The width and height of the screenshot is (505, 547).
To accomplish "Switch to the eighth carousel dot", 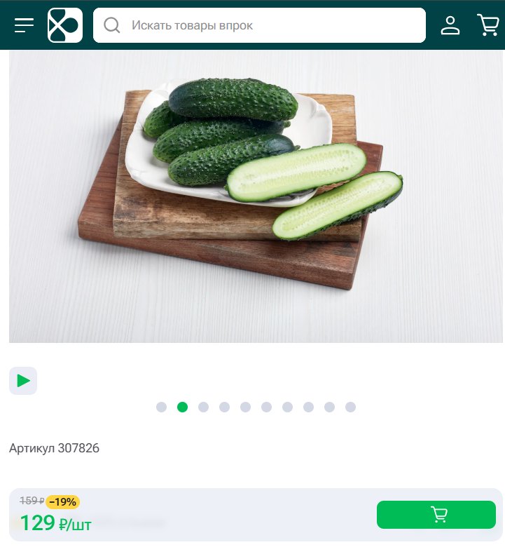I will coord(308,407).
